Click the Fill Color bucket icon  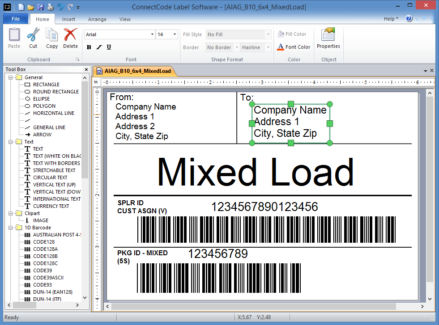point(281,34)
